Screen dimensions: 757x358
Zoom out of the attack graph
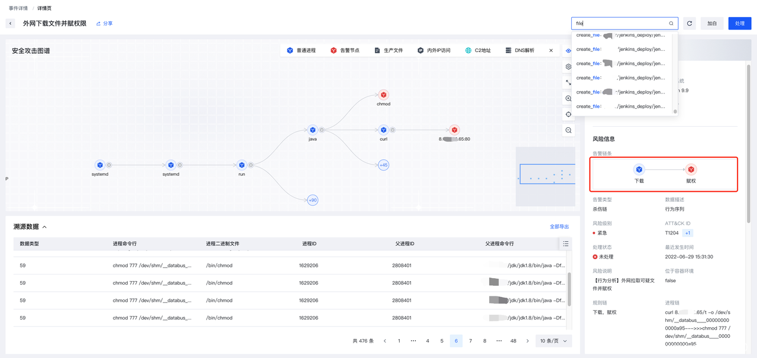(x=568, y=130)
